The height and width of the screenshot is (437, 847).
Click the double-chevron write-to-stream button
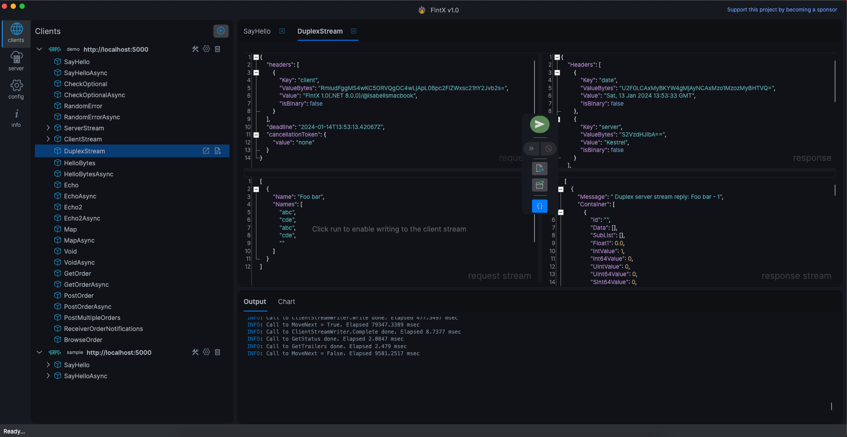(531, 148)
